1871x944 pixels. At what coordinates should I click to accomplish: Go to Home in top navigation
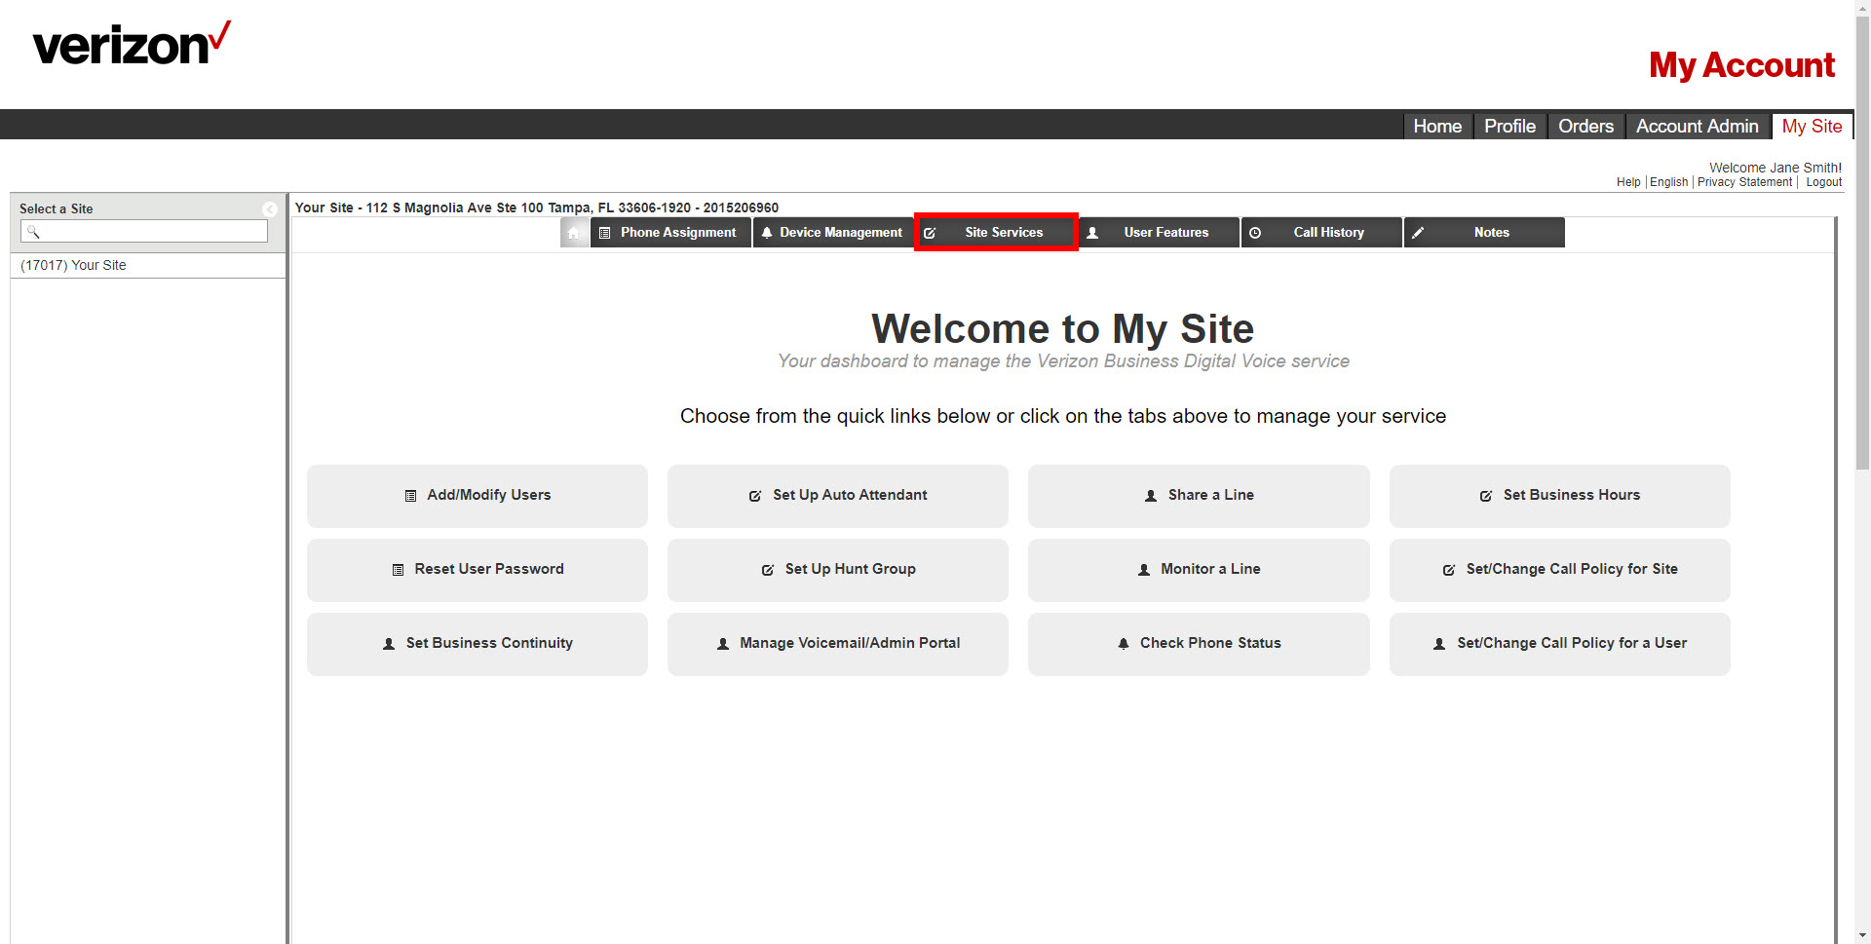click(1437, 126)
